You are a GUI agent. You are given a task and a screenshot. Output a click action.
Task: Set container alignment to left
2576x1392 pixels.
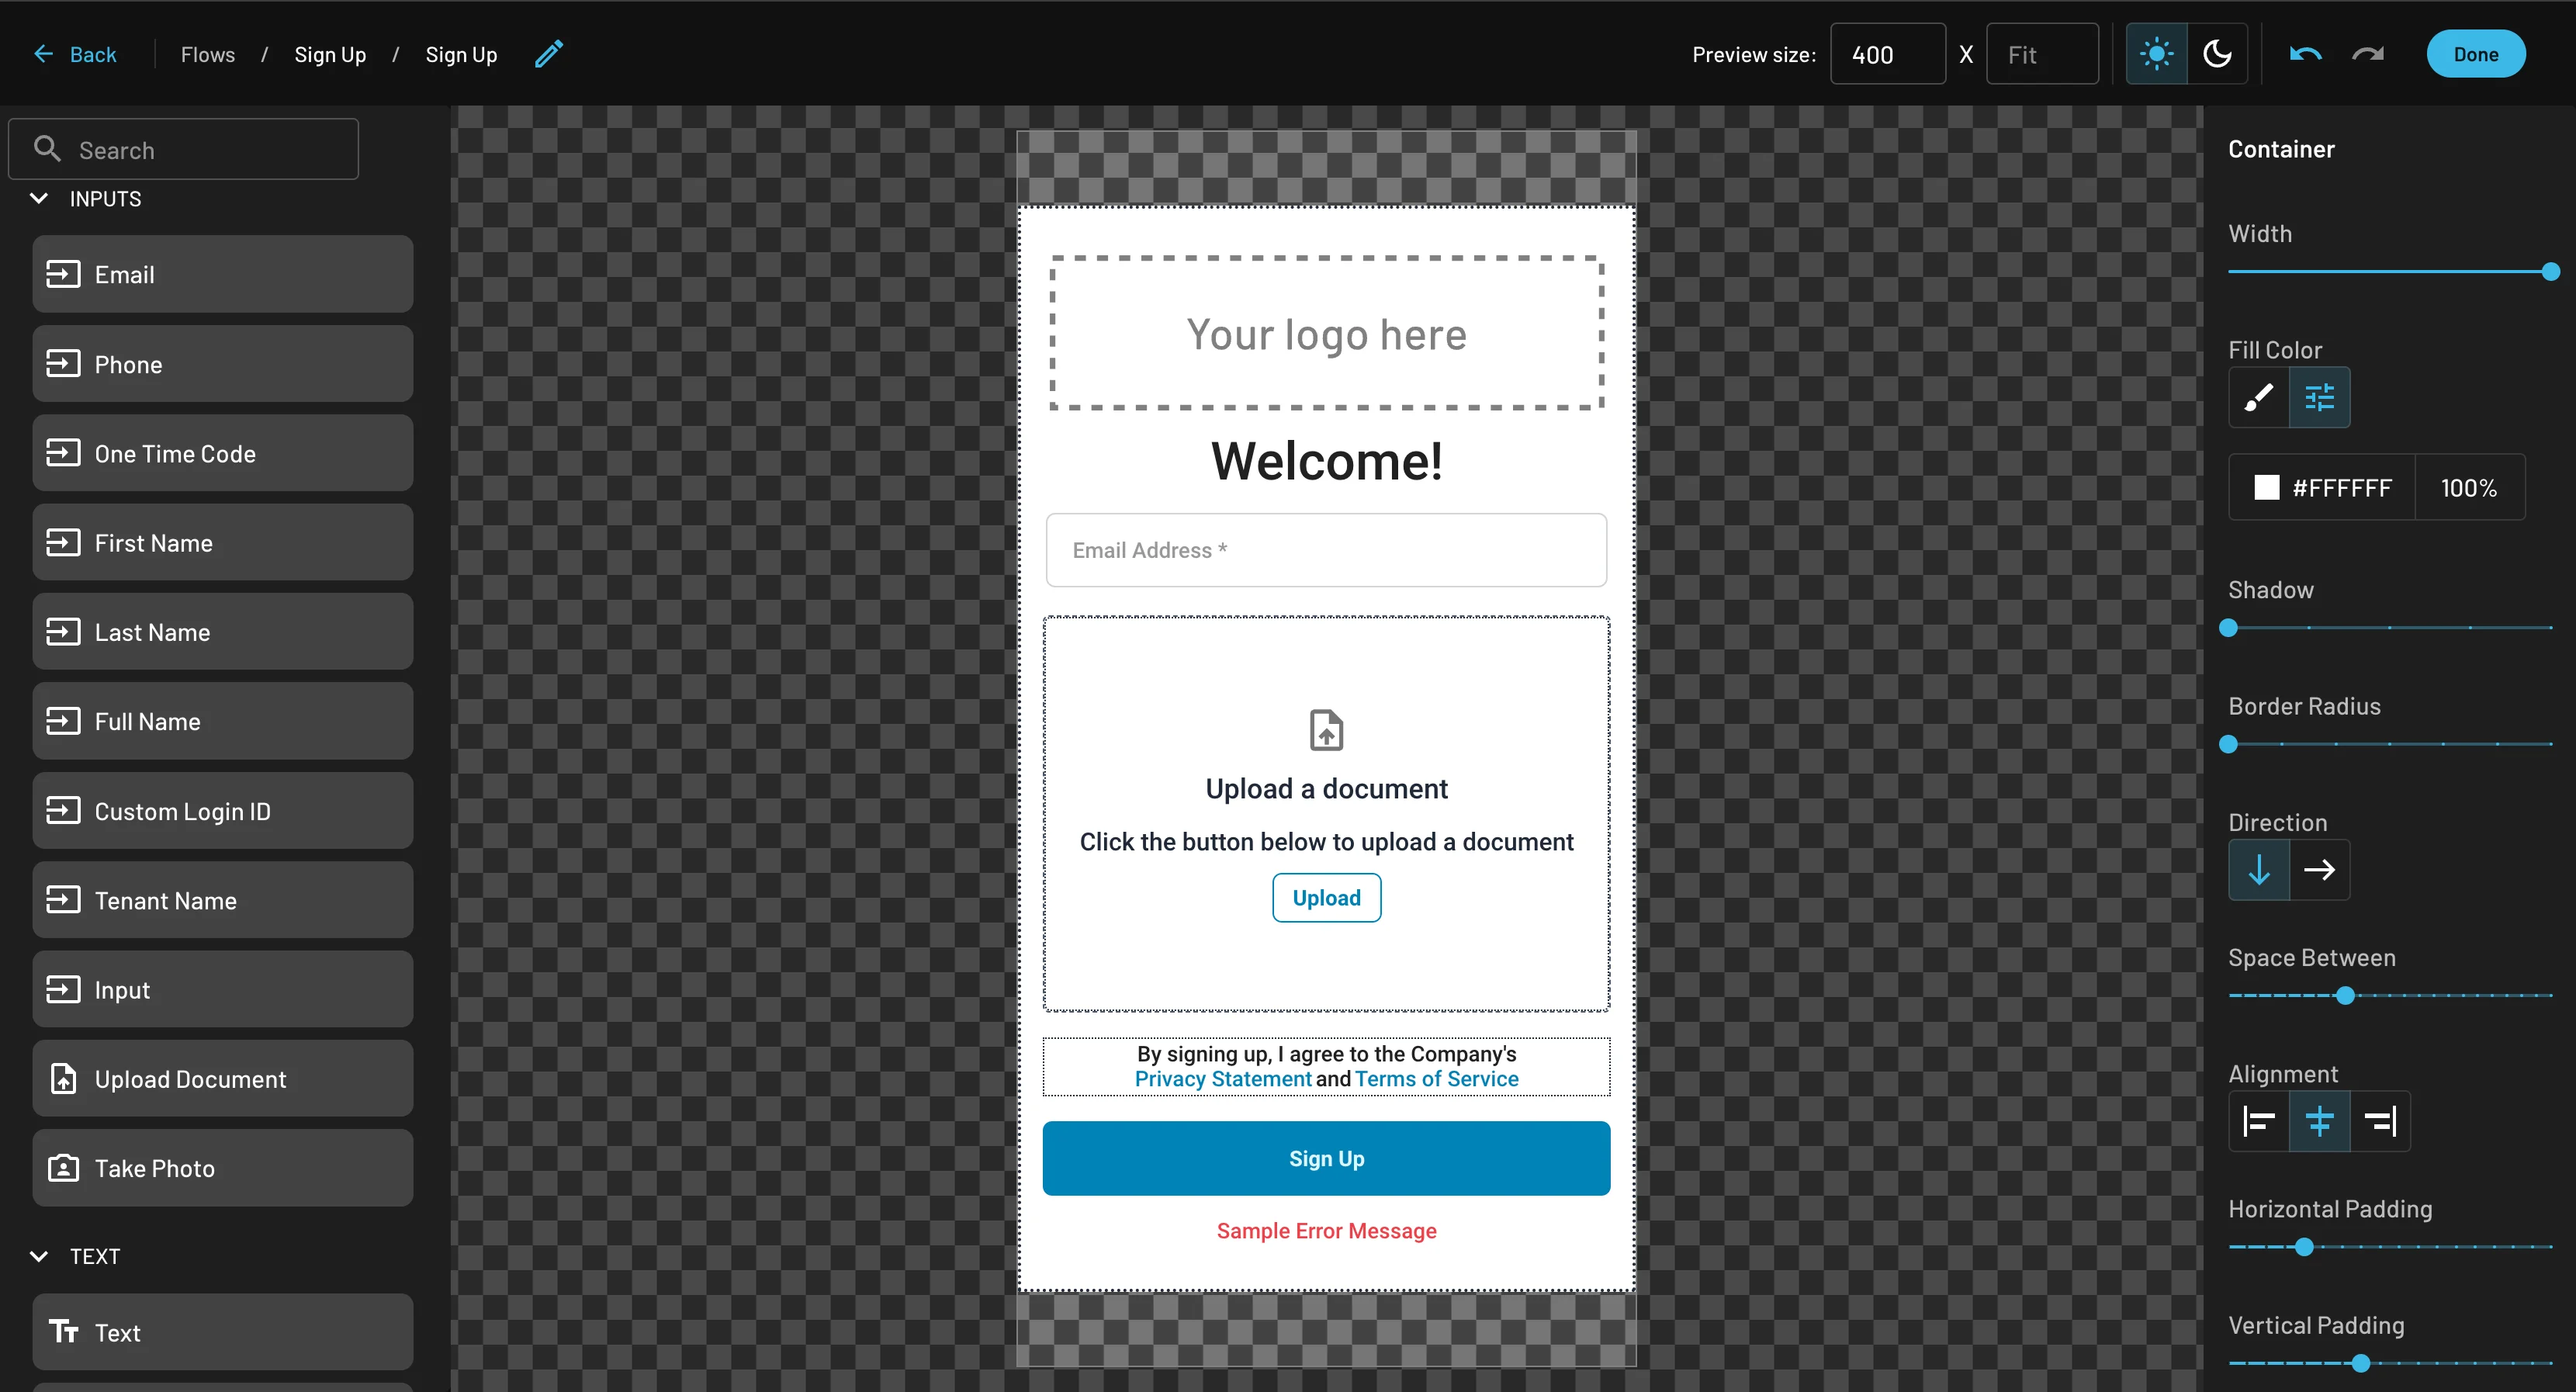pyautogui.click(x=2258, y=1121)
